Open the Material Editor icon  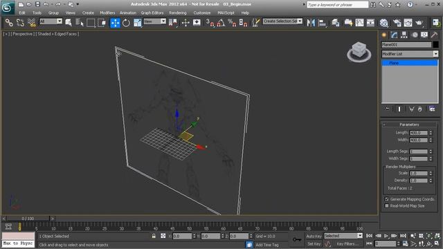click(383, 22)
